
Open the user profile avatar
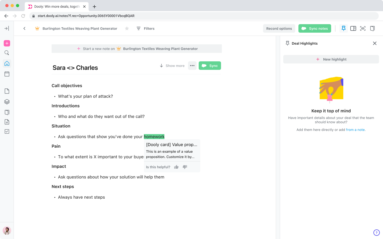click(x=7, y=231)
